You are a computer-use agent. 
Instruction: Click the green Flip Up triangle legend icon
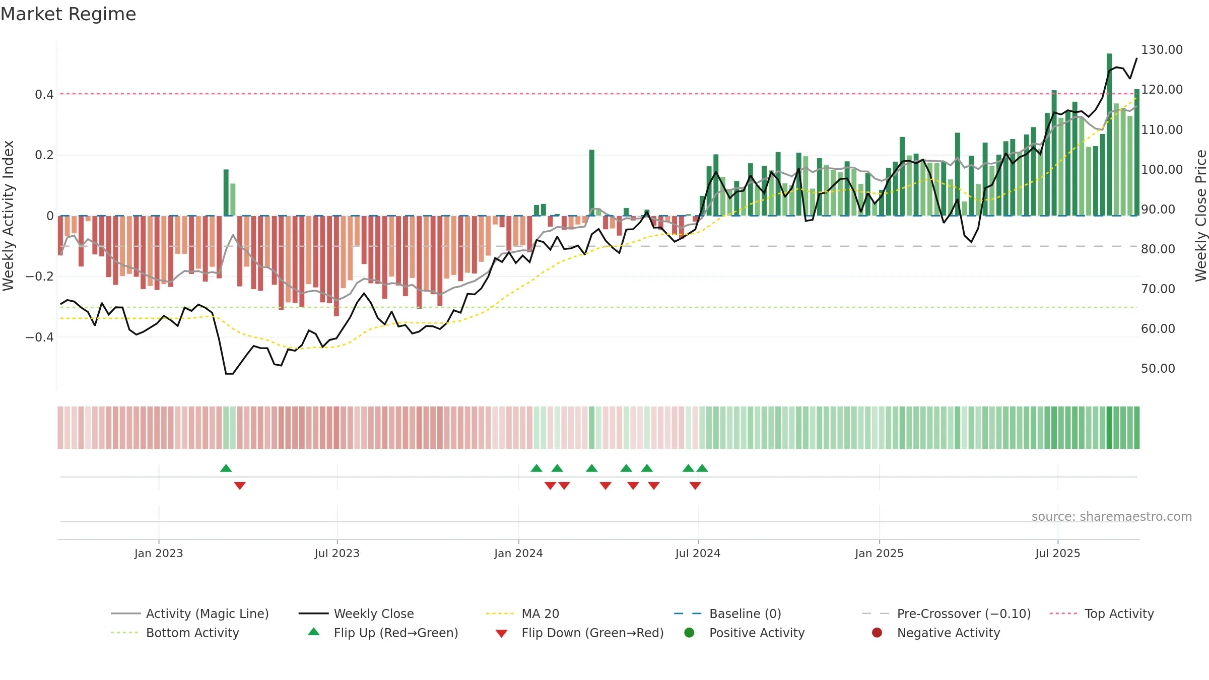pyautogui.click(x=314, y=632)
